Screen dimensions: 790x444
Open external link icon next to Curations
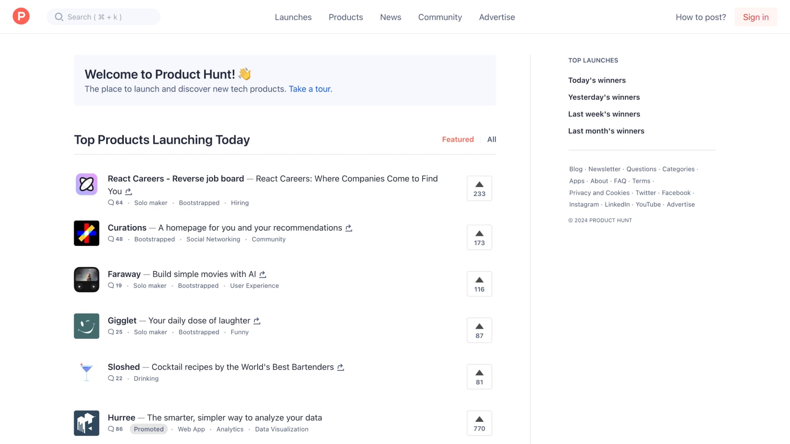pyautogui.click(x=349, y=228)
